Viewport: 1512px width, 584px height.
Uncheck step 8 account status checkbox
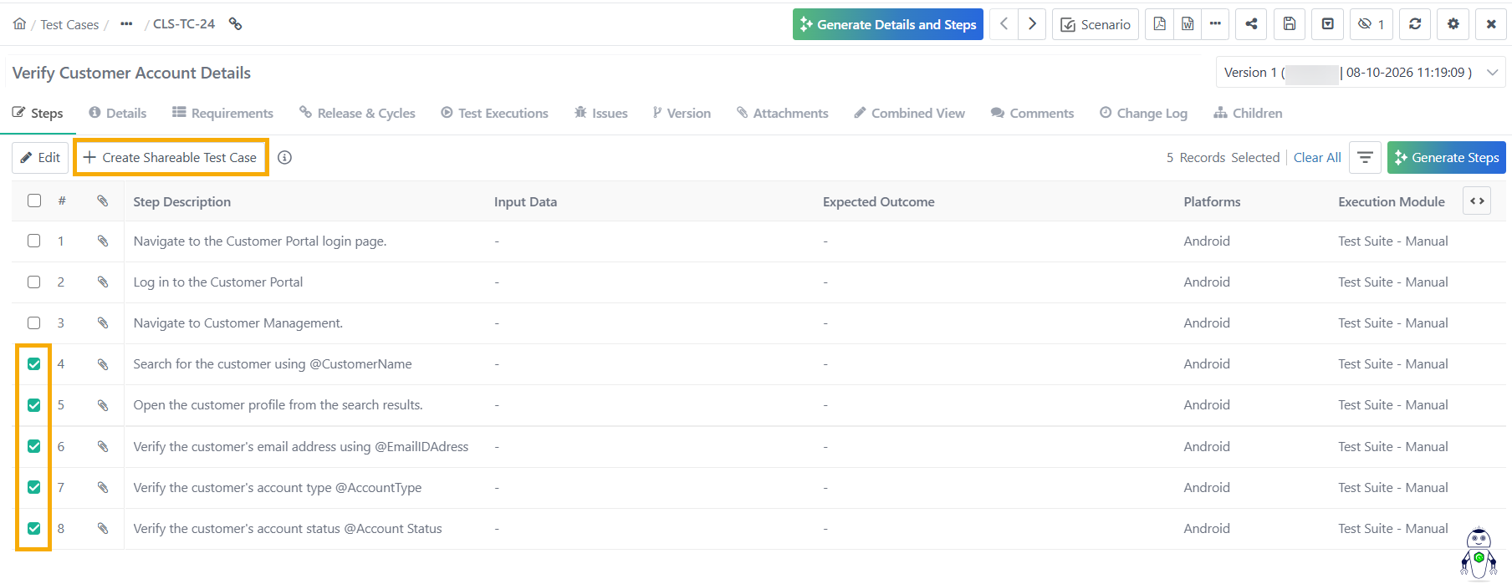(34, 528)
